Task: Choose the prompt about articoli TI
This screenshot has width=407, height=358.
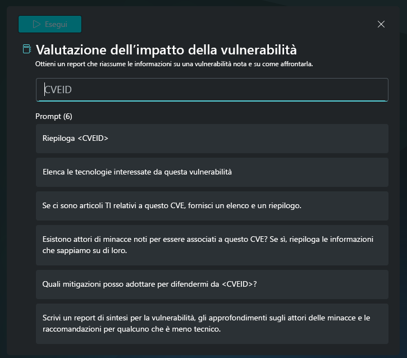Action: 212,206
